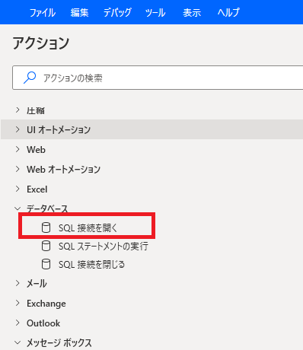Open the 編集 menu
303x350 pixels.
(79, 12)
